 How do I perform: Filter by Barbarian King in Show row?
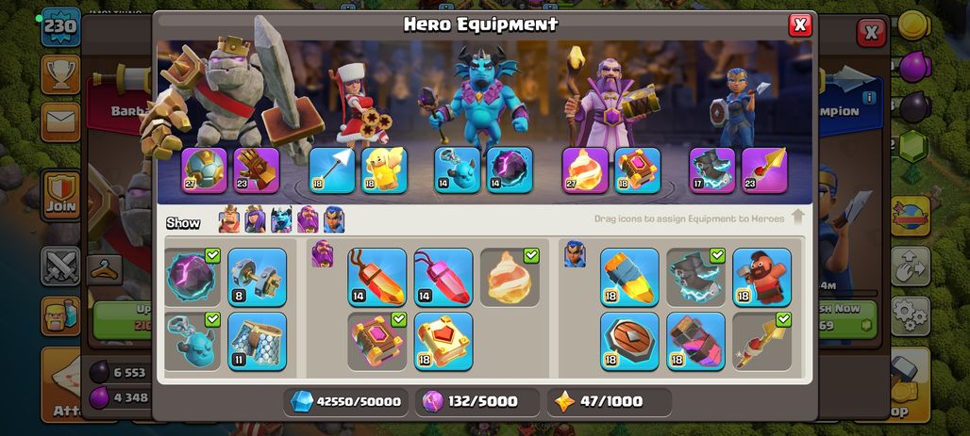click(229, 219)
